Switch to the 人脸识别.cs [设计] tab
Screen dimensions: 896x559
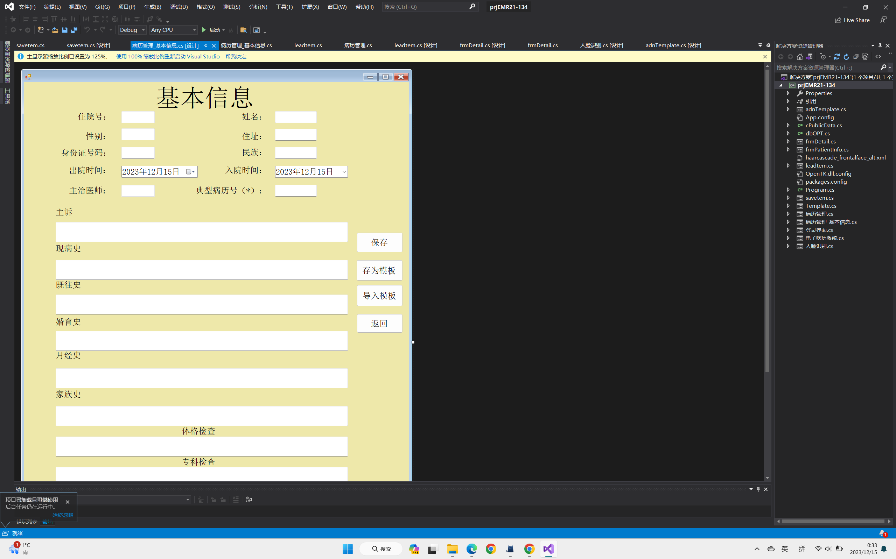(x=601, y=45)
